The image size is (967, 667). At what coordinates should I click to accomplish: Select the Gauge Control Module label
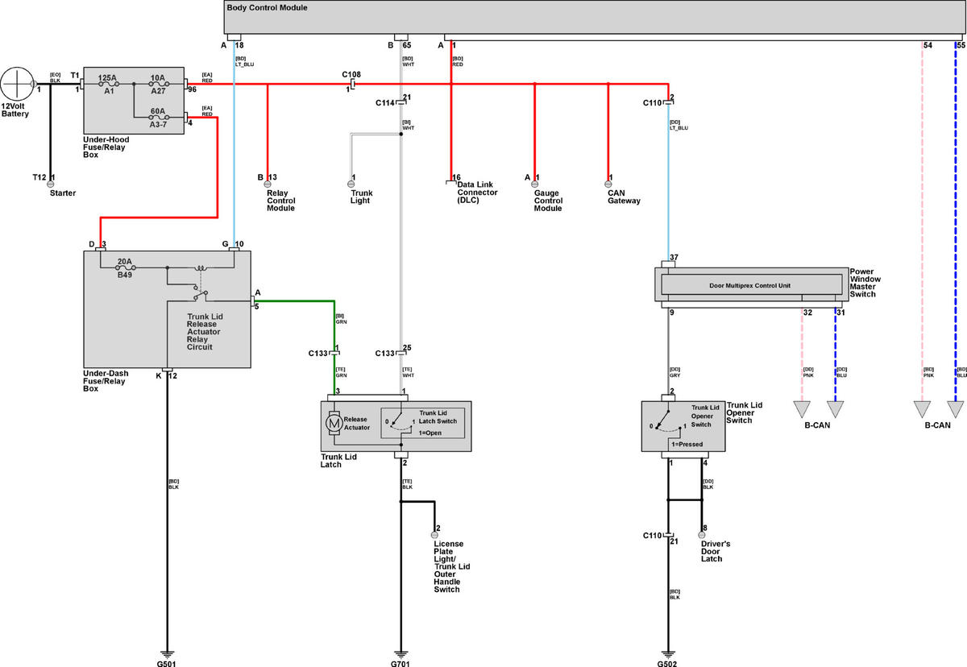pyautogui.click(x=548, y=201)
